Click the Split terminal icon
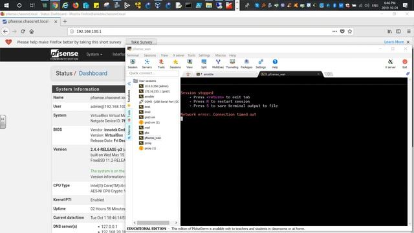The image size is (414, 233). [204, 63]
